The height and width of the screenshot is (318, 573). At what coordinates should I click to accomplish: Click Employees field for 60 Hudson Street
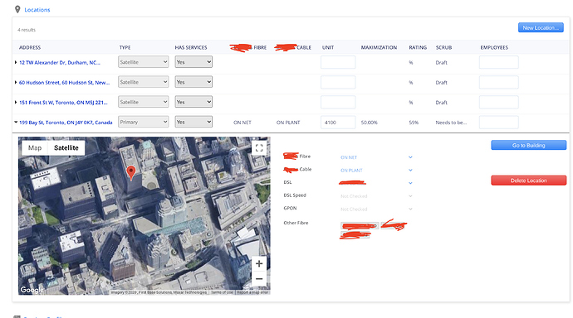click(x=499, y=82)
